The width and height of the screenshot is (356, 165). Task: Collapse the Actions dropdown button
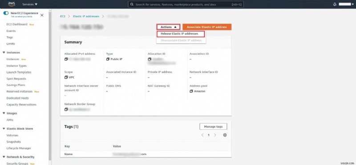point(168,27)
